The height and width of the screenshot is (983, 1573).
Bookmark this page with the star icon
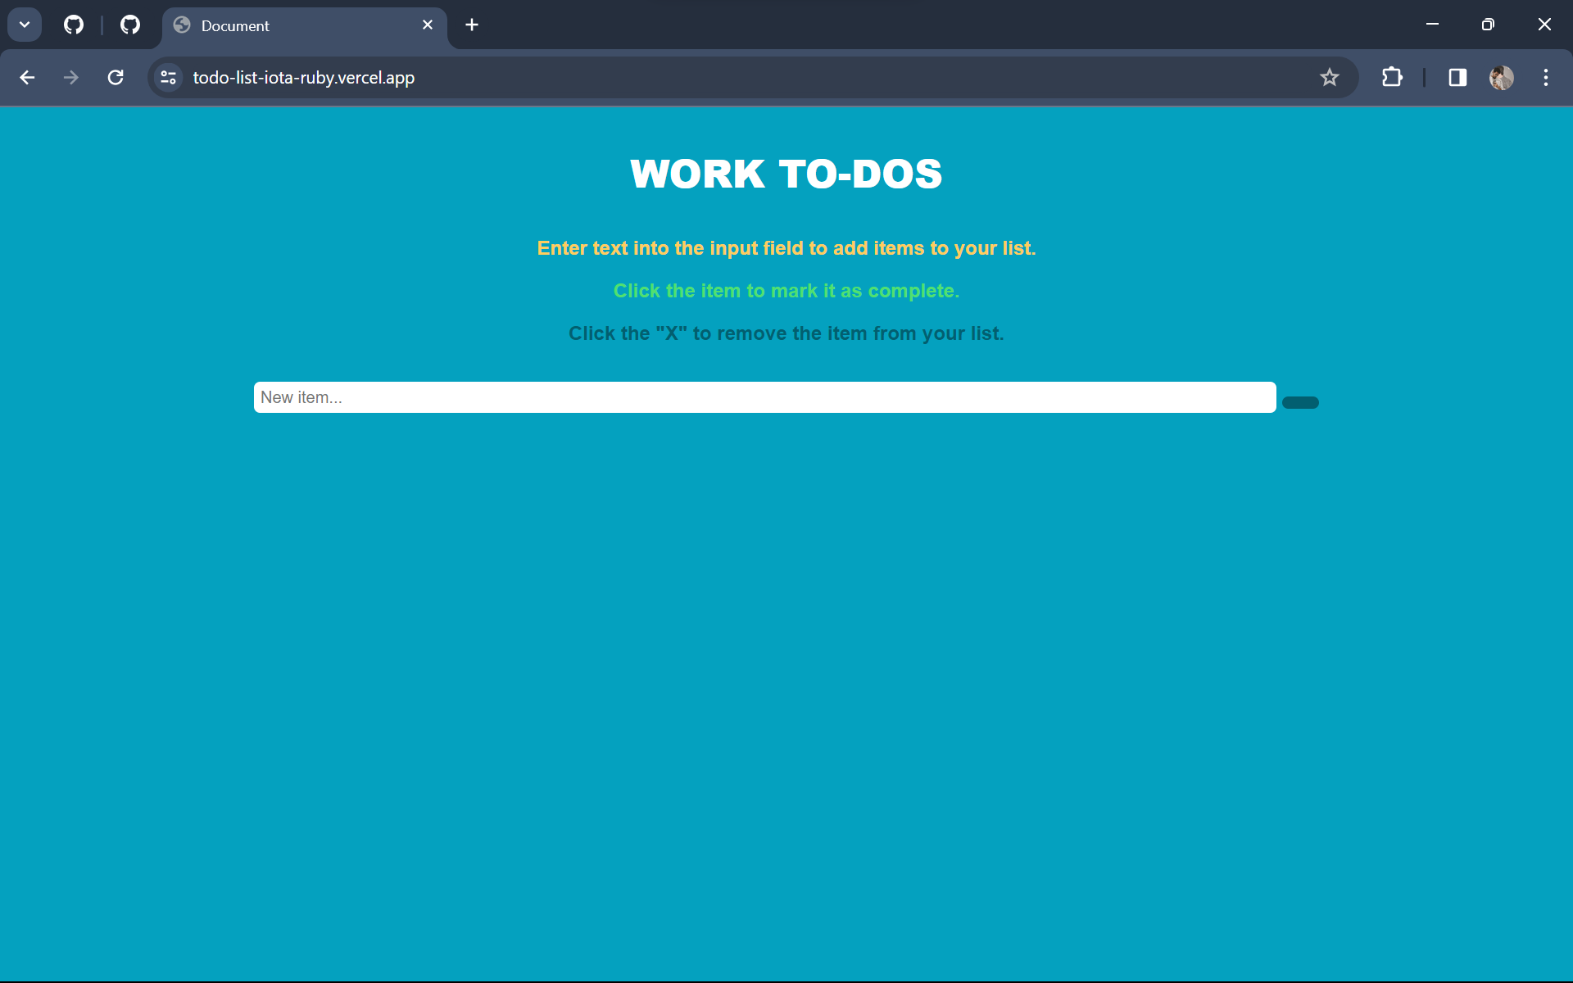(1329, 77)
